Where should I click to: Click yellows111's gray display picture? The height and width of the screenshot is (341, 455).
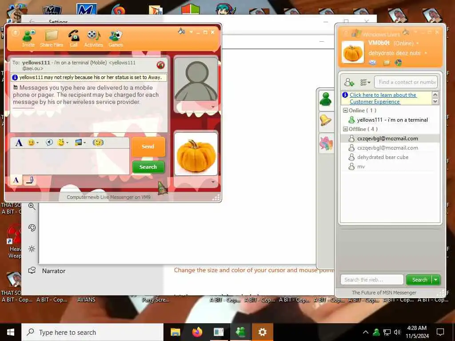pos(196,79)
